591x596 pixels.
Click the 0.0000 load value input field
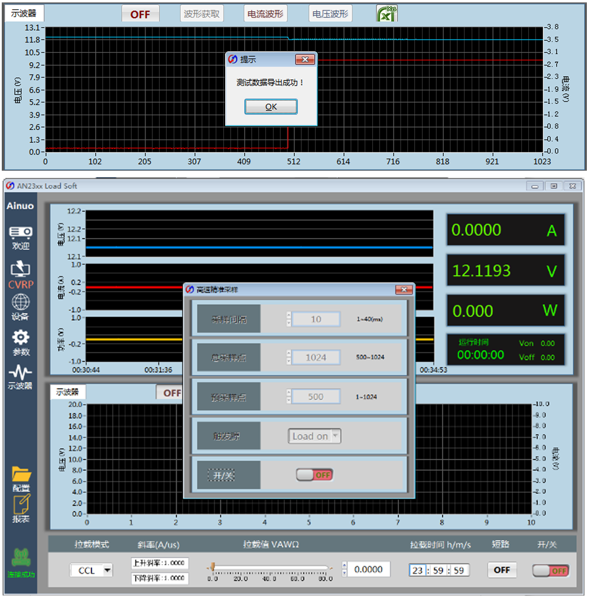point(369,569)
